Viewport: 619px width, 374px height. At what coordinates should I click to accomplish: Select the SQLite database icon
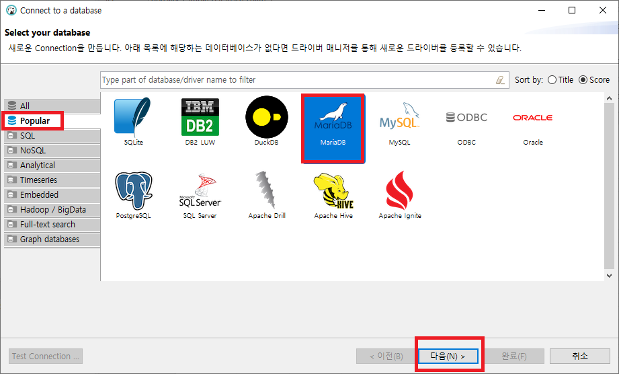click(x=133, y=117)
